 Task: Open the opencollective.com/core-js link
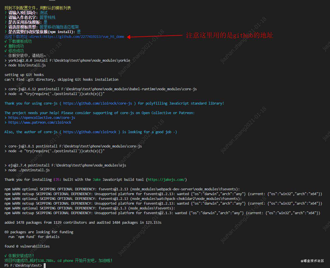tap(42, 118)
